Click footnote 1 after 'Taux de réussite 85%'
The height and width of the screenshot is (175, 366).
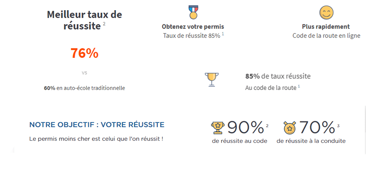click(x=223, y=34)
